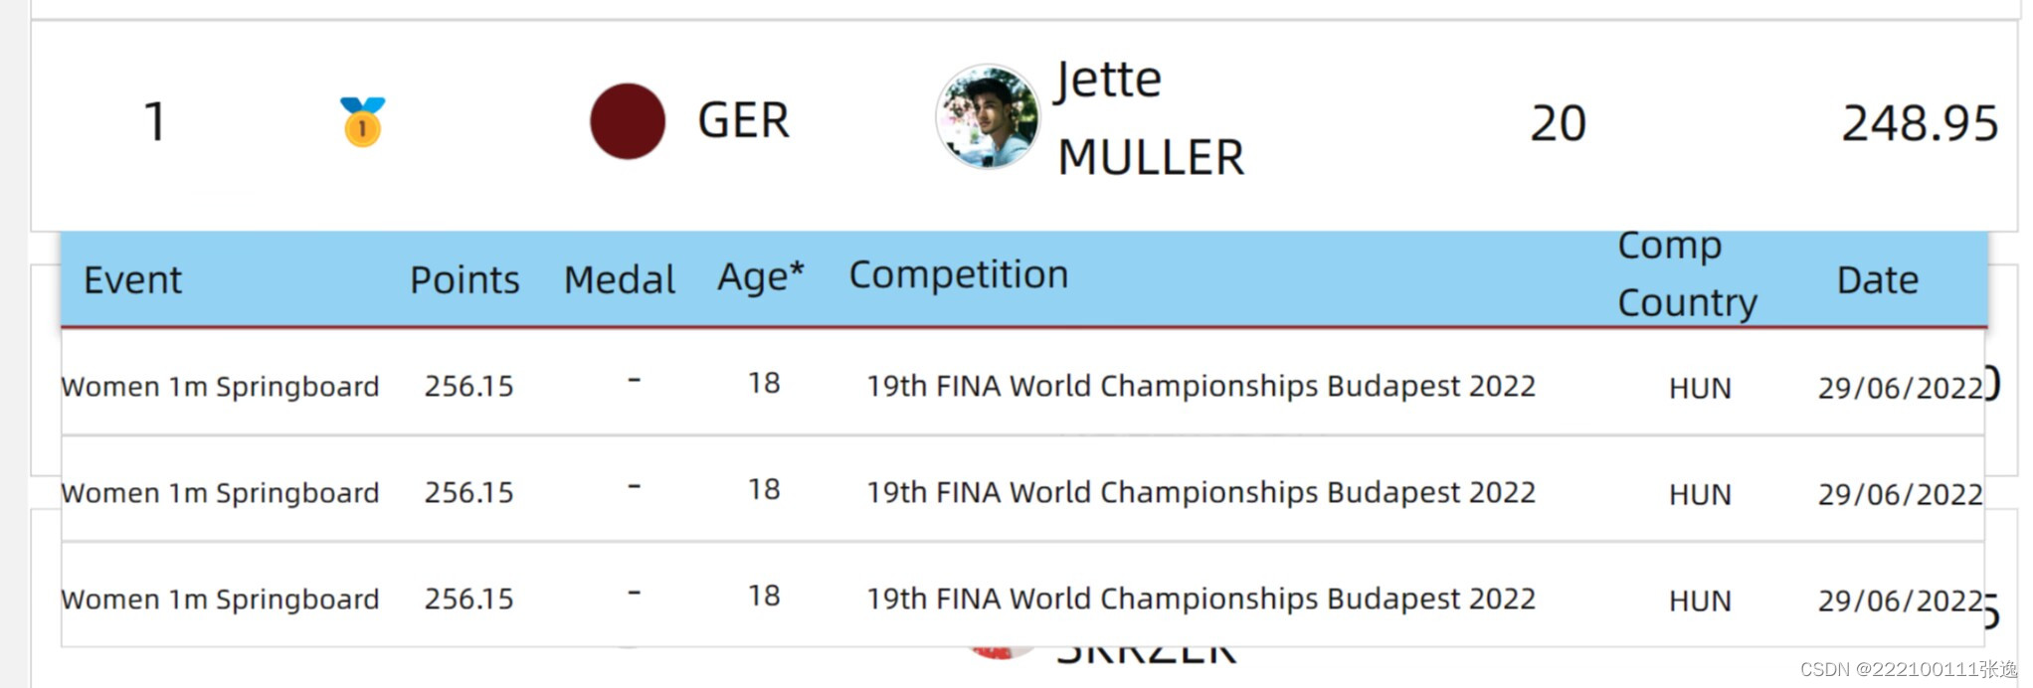Click the gold medal icon

[362, 121]
